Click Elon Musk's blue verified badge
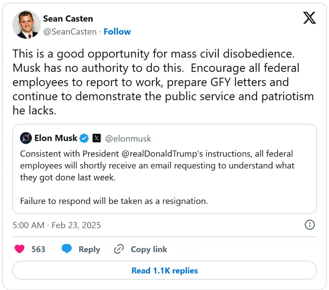Viewport: 329px width, 290px height. pyautogui.click(x=84, y=138)
